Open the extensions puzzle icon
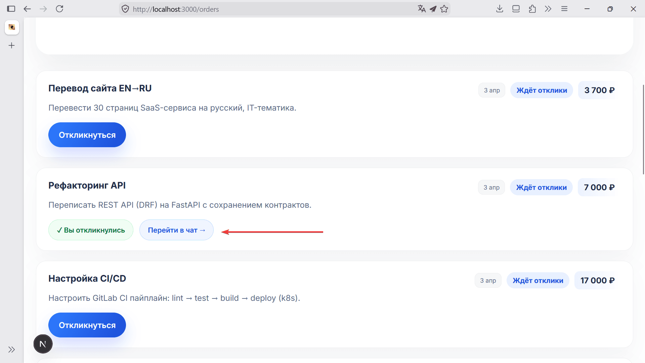The image size is (645, 363). tap(532, 9)
